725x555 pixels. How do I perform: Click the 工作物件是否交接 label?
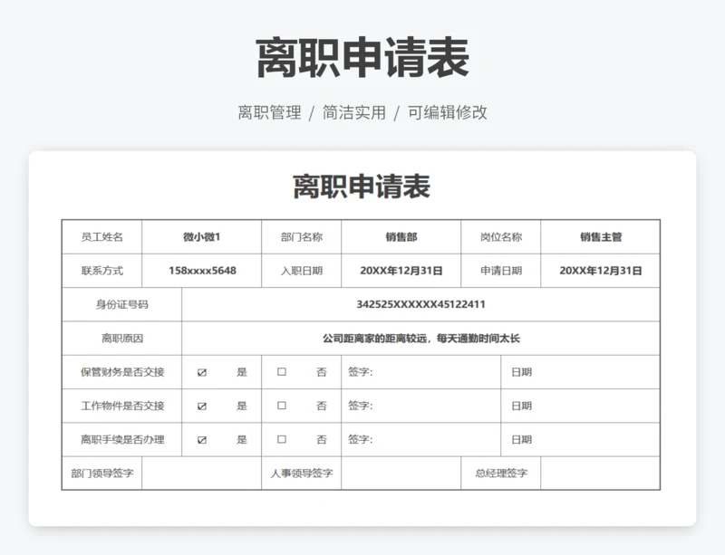pyautogui.click(x=122, y=406)
